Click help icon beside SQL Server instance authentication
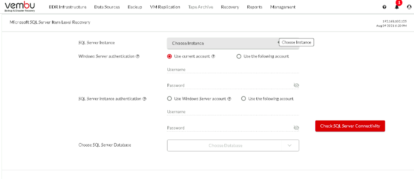Image resolution: width=414 pixels, height=179 pixels. click(144, 99)
